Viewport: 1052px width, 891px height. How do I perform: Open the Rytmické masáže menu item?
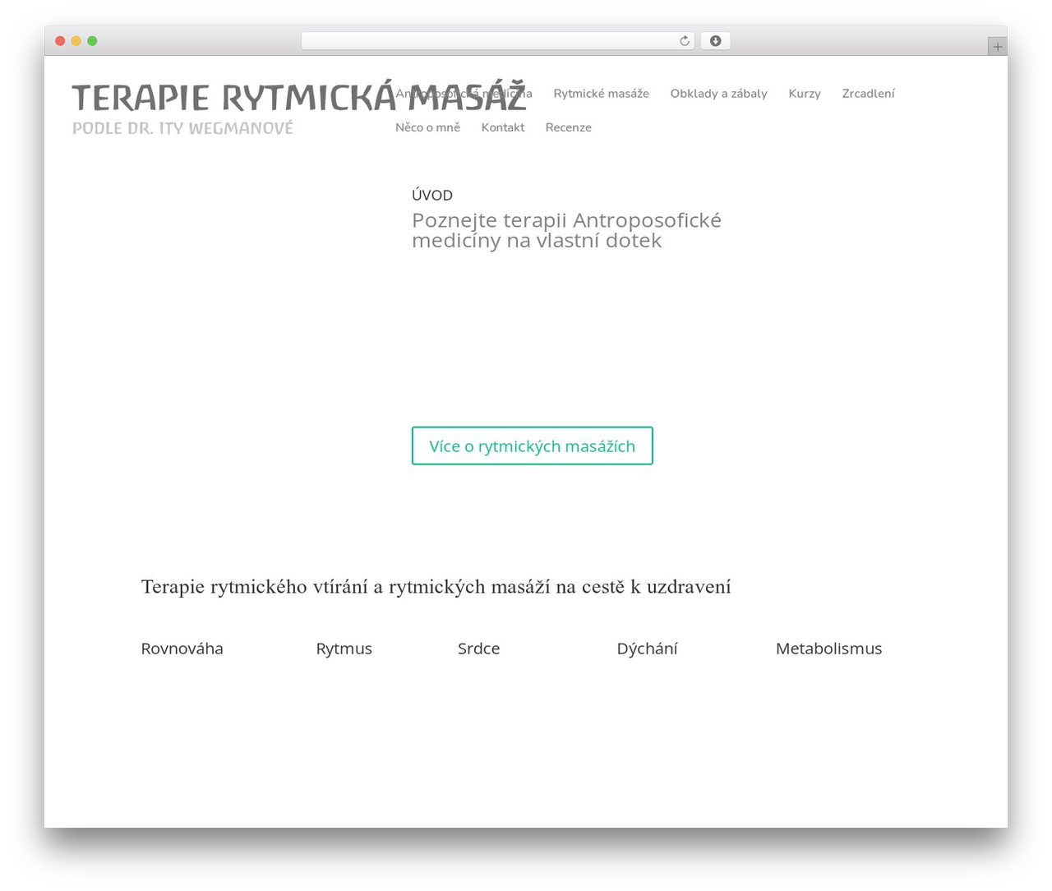[x=601, y=94]
